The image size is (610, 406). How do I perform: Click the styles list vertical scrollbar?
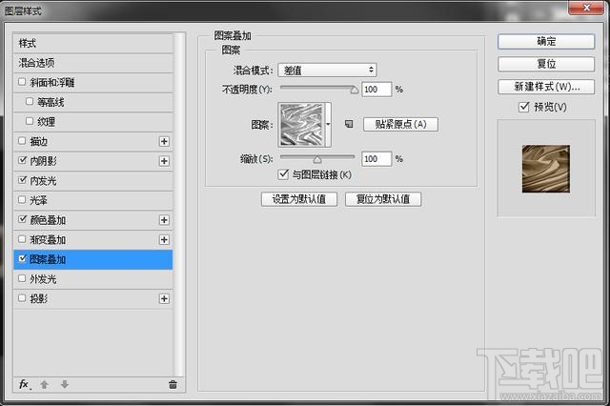coord(179,204)
